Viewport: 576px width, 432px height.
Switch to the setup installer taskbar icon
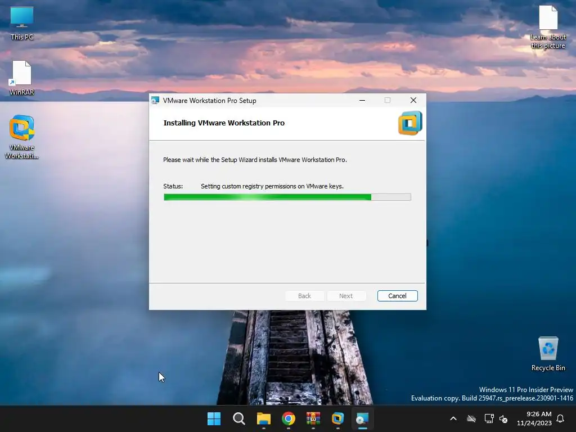pyautogui.click(x=362, y=418)
